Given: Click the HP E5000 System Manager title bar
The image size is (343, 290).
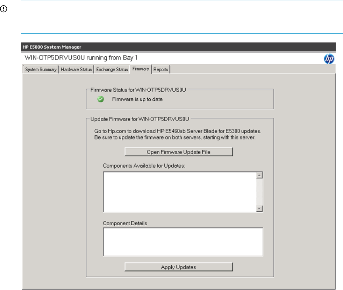Looking at the screenshot, I should pyautogui.click(x=178, y=47).
